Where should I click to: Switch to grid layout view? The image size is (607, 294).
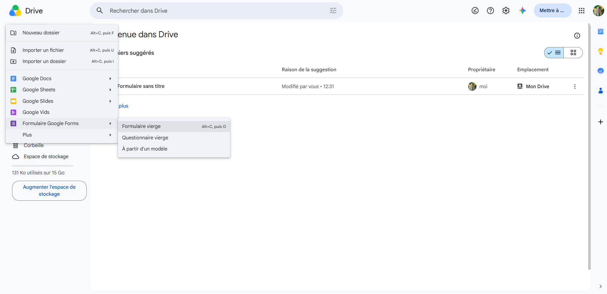click(573, 52)
